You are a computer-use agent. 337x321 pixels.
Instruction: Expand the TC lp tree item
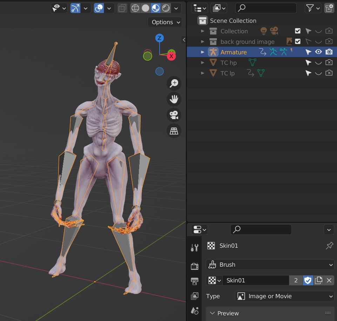click(x=202, y=73)
